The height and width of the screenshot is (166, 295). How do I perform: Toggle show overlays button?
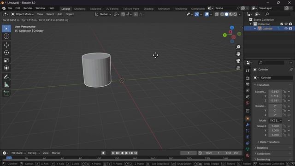[206, 14]
